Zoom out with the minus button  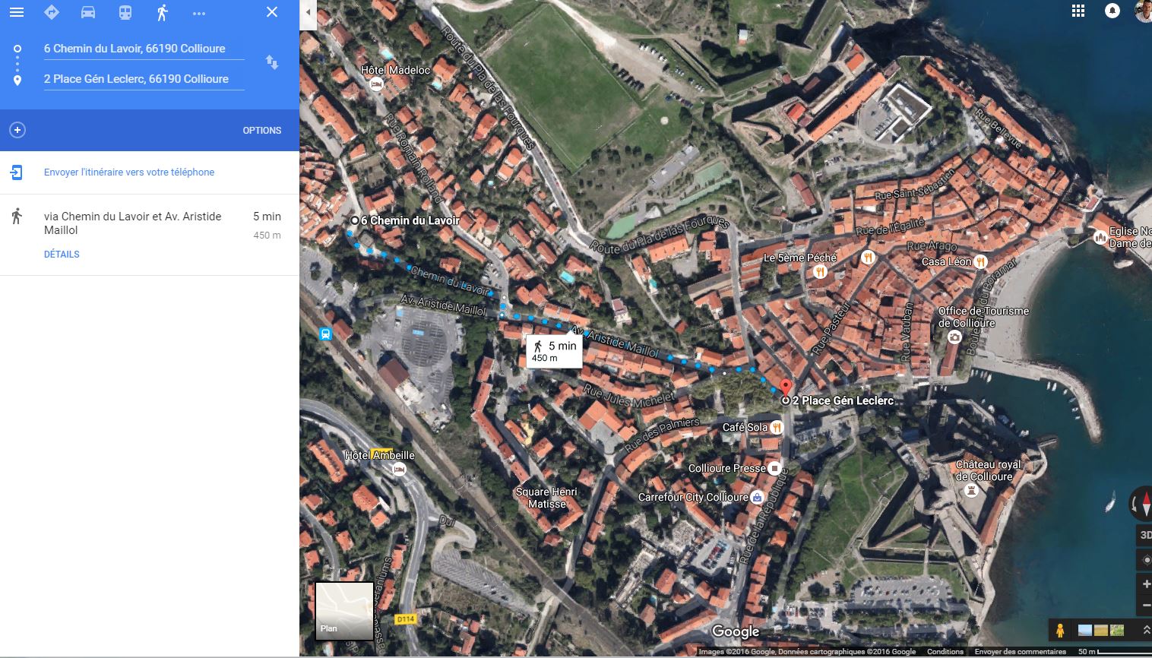1145,606
